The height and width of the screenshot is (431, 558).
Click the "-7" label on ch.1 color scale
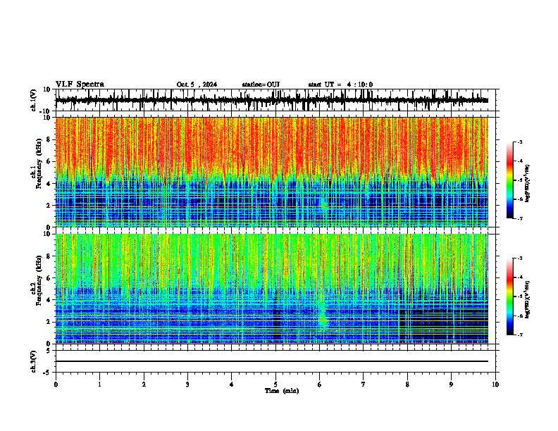[x=520, y=218]
